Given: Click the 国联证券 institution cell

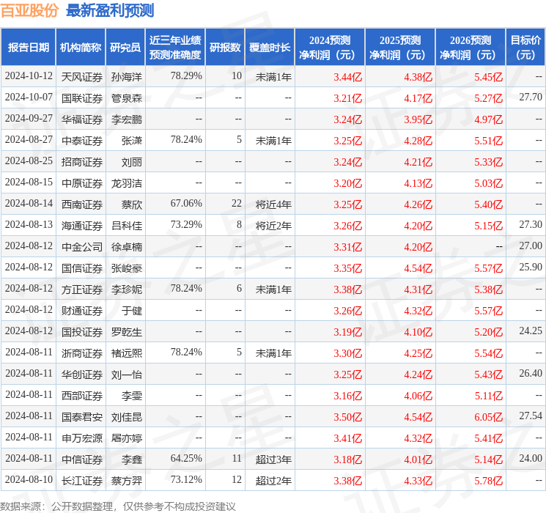Looking at the screenshot, I should tap(82, 98).
